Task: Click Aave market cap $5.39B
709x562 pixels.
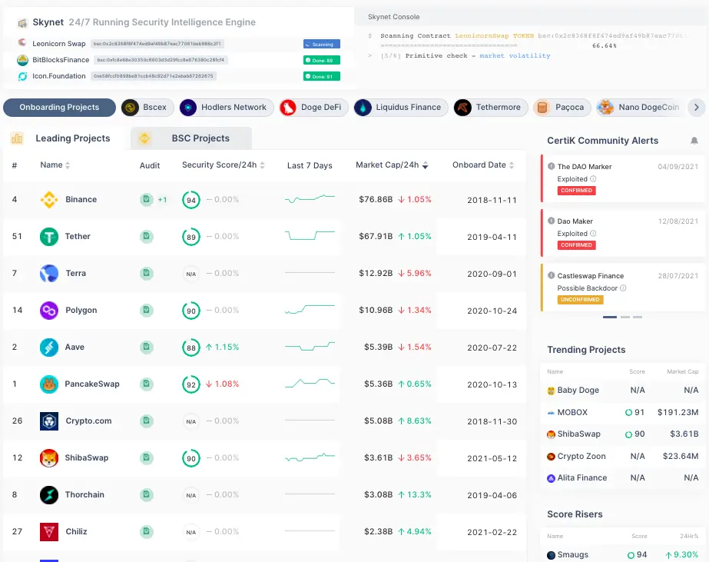Action: coord(378,347)
